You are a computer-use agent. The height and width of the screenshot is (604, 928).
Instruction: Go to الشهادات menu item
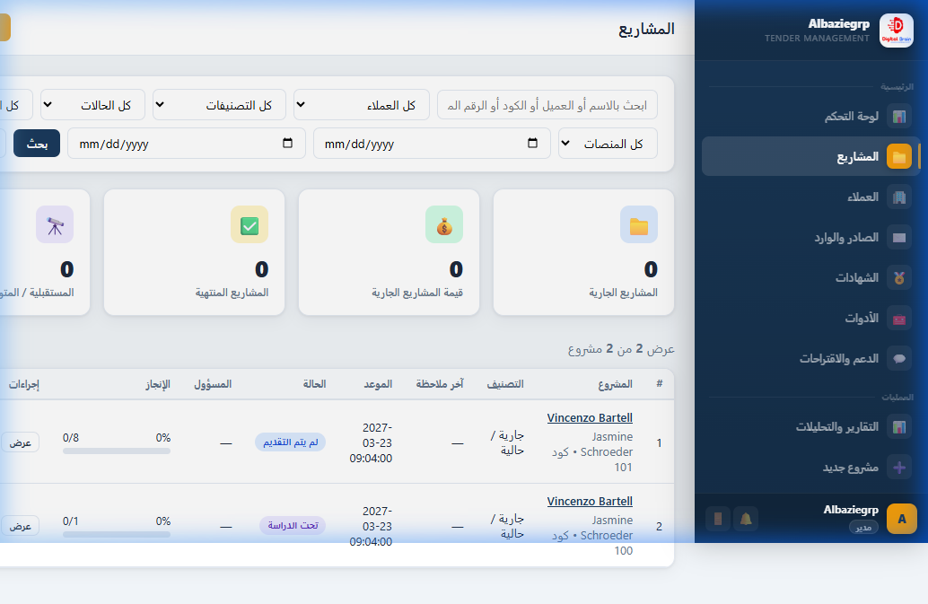click(810, 277)
